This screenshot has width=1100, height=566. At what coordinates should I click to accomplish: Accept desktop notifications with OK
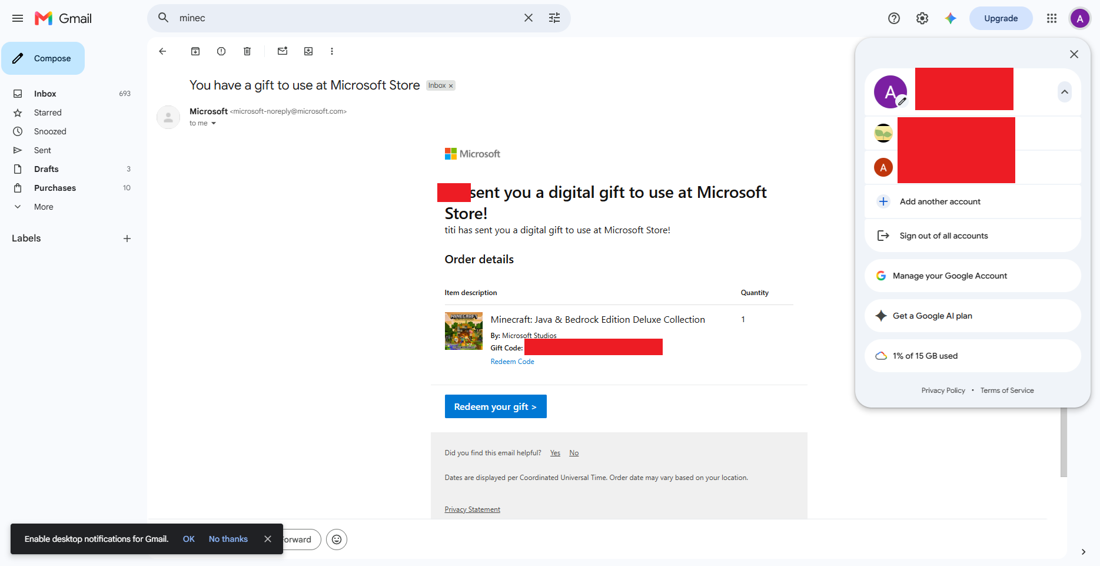[189, 539]
